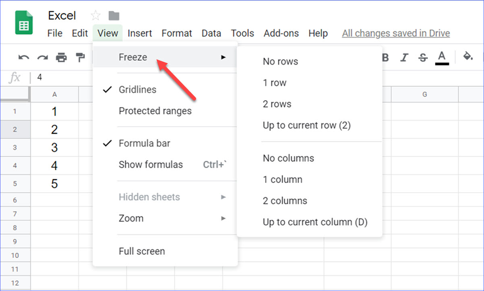
Task: Apply bold formatting
Action: pos(385,57)
